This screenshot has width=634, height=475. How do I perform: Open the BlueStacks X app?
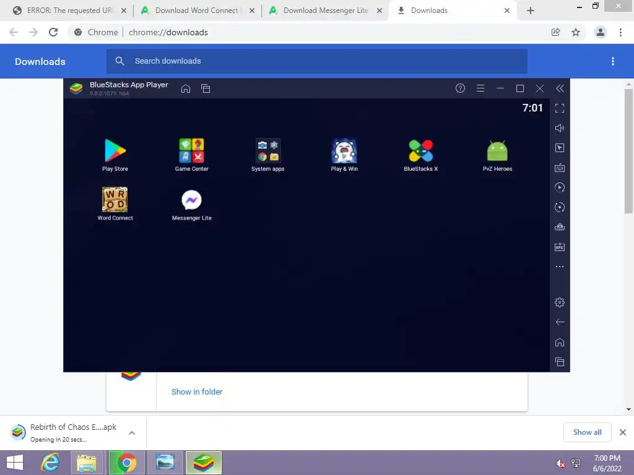pos(420,155)
